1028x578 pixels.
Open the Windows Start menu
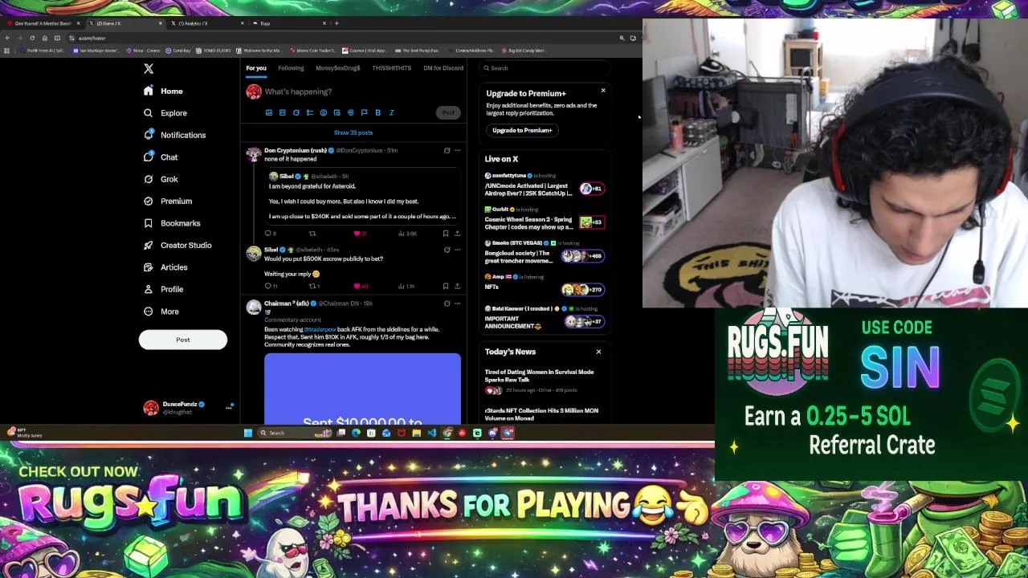[x=248, y=433]
